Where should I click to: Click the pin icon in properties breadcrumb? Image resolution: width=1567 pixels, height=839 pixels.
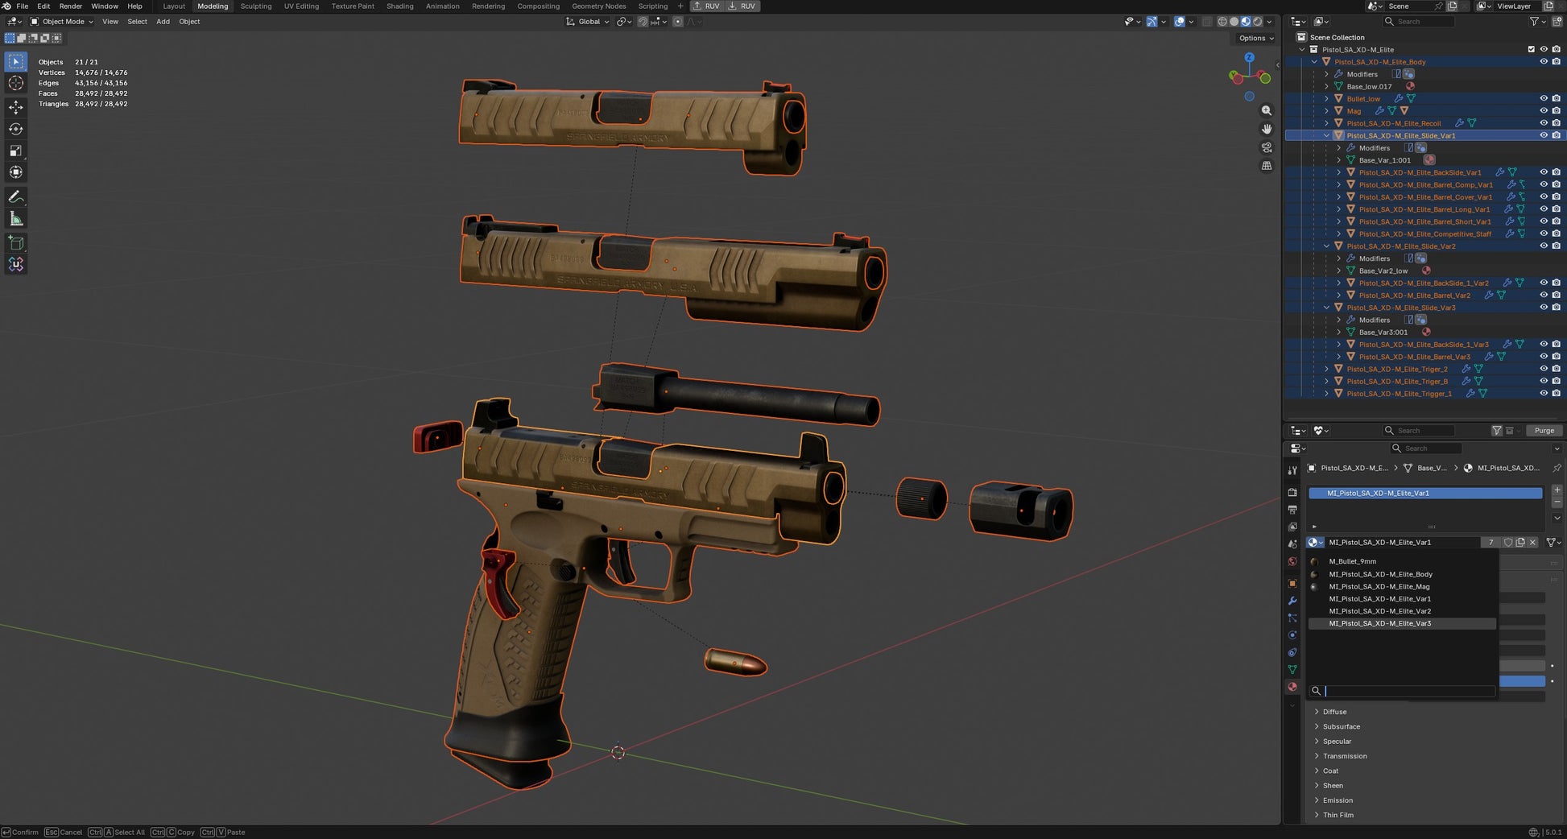[x=1557, y=468]
